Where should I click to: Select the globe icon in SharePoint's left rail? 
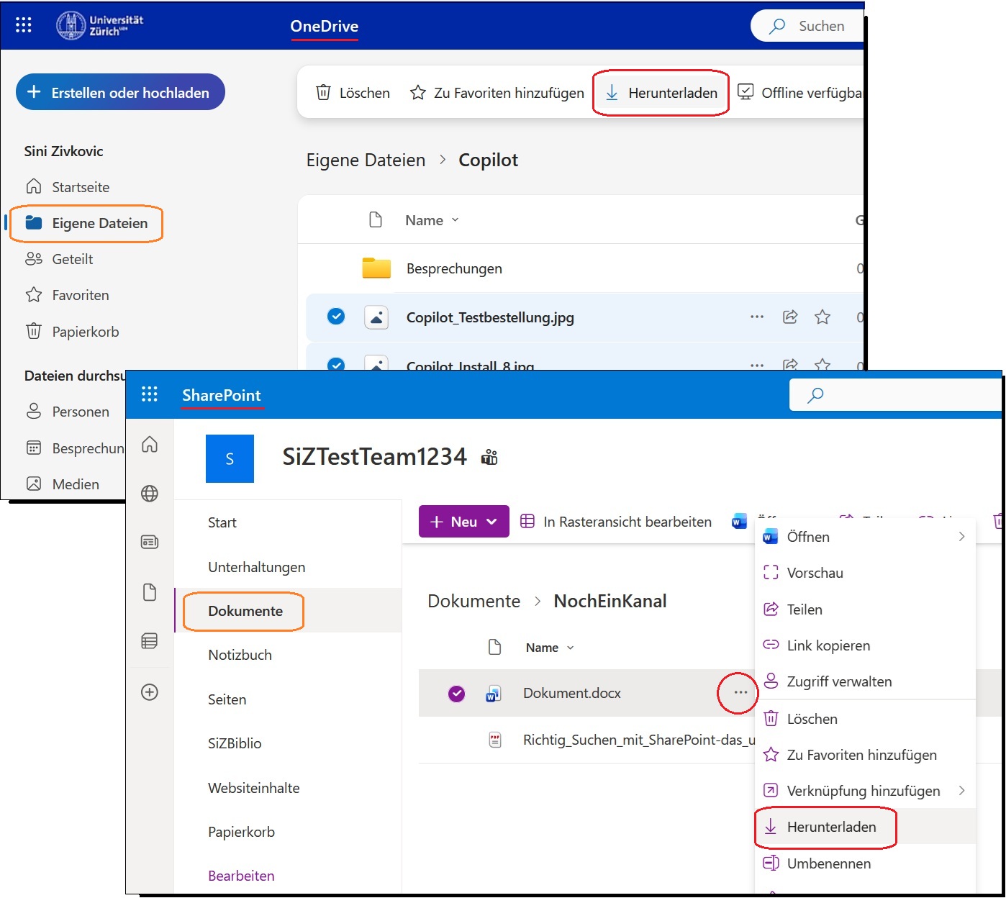click(150, 494)
